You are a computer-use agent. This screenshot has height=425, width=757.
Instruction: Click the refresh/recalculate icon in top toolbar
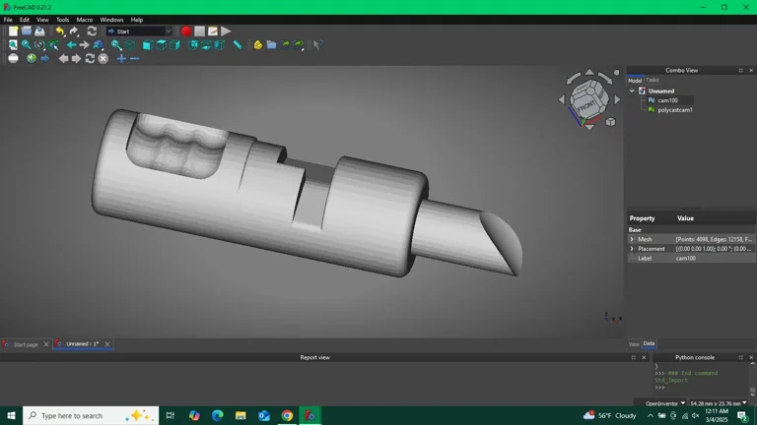coord(92,31)
